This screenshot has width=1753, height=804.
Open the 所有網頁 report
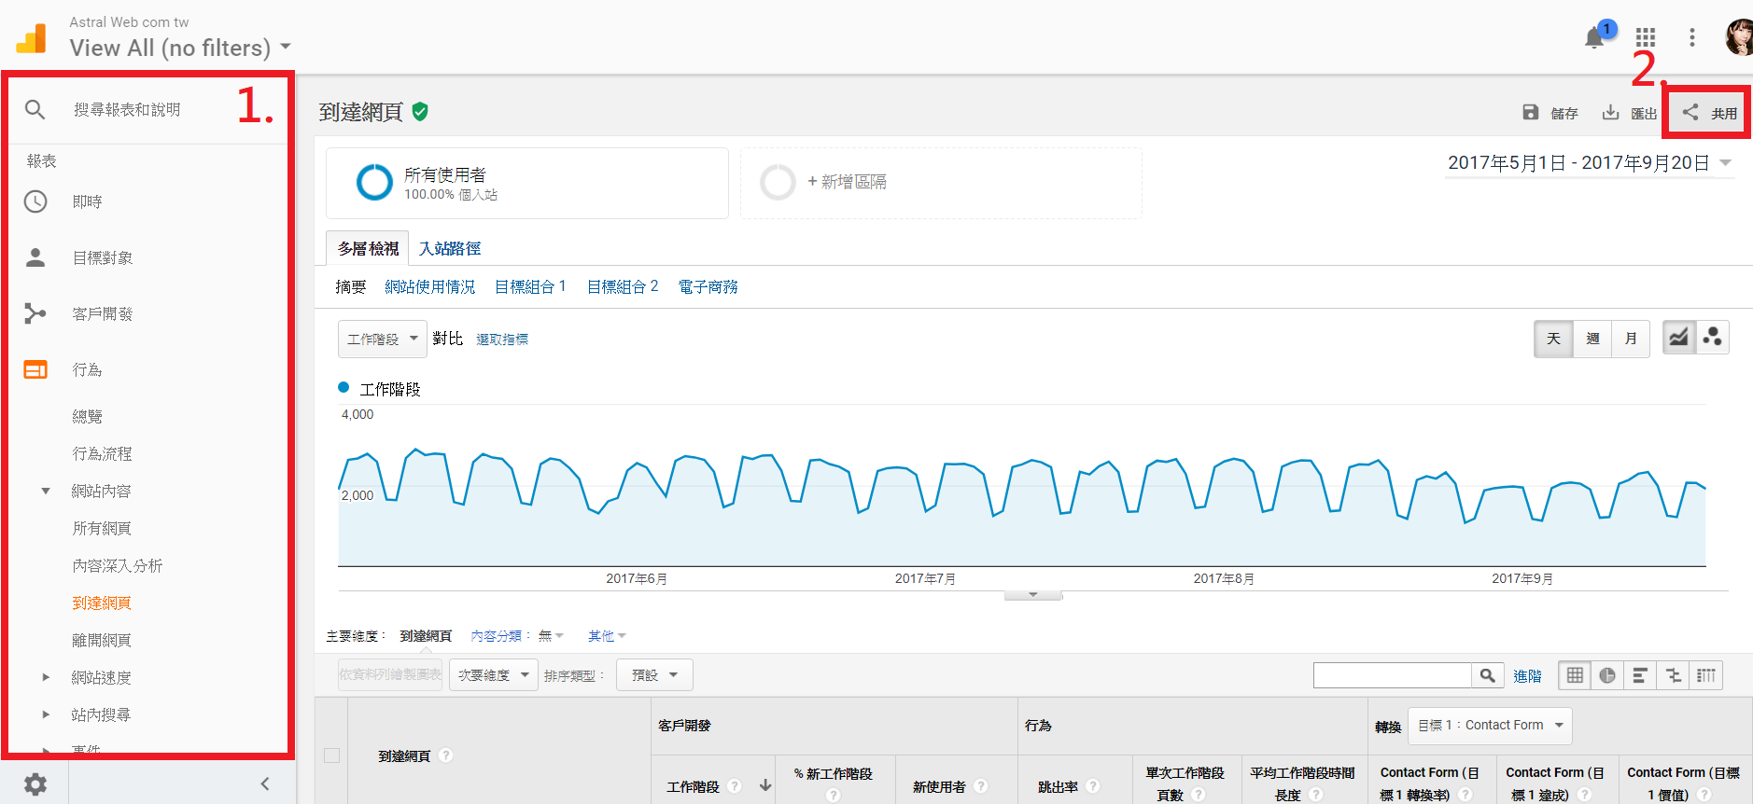click(x=103, y=528)
